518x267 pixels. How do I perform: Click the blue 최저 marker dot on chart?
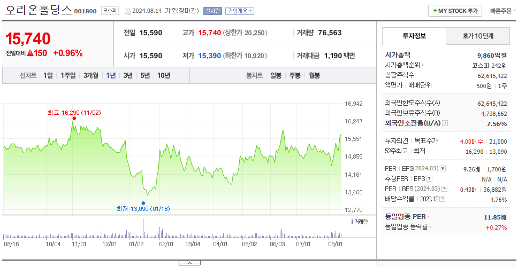pyautogui.click(x=143, y=203)
